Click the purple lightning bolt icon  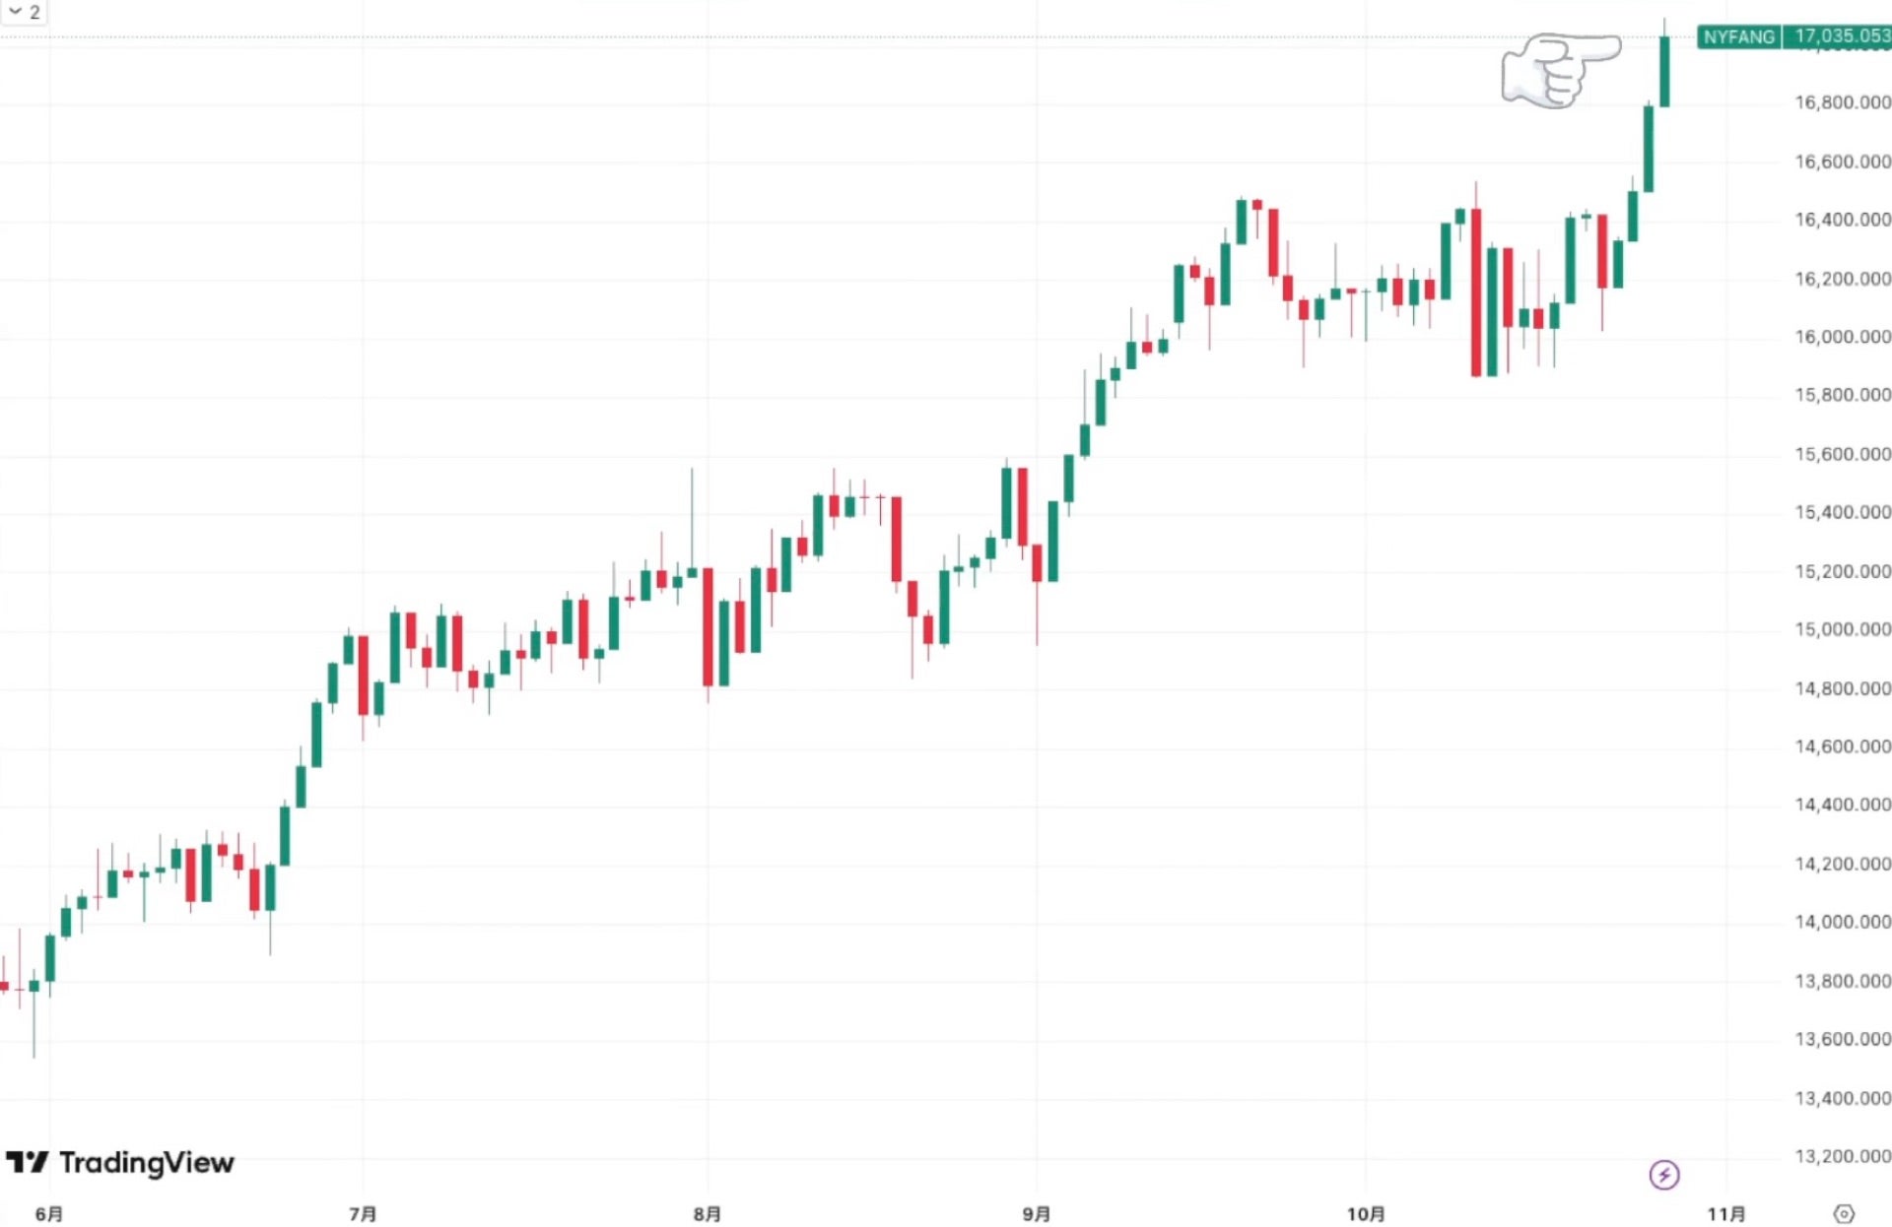1664,1174
